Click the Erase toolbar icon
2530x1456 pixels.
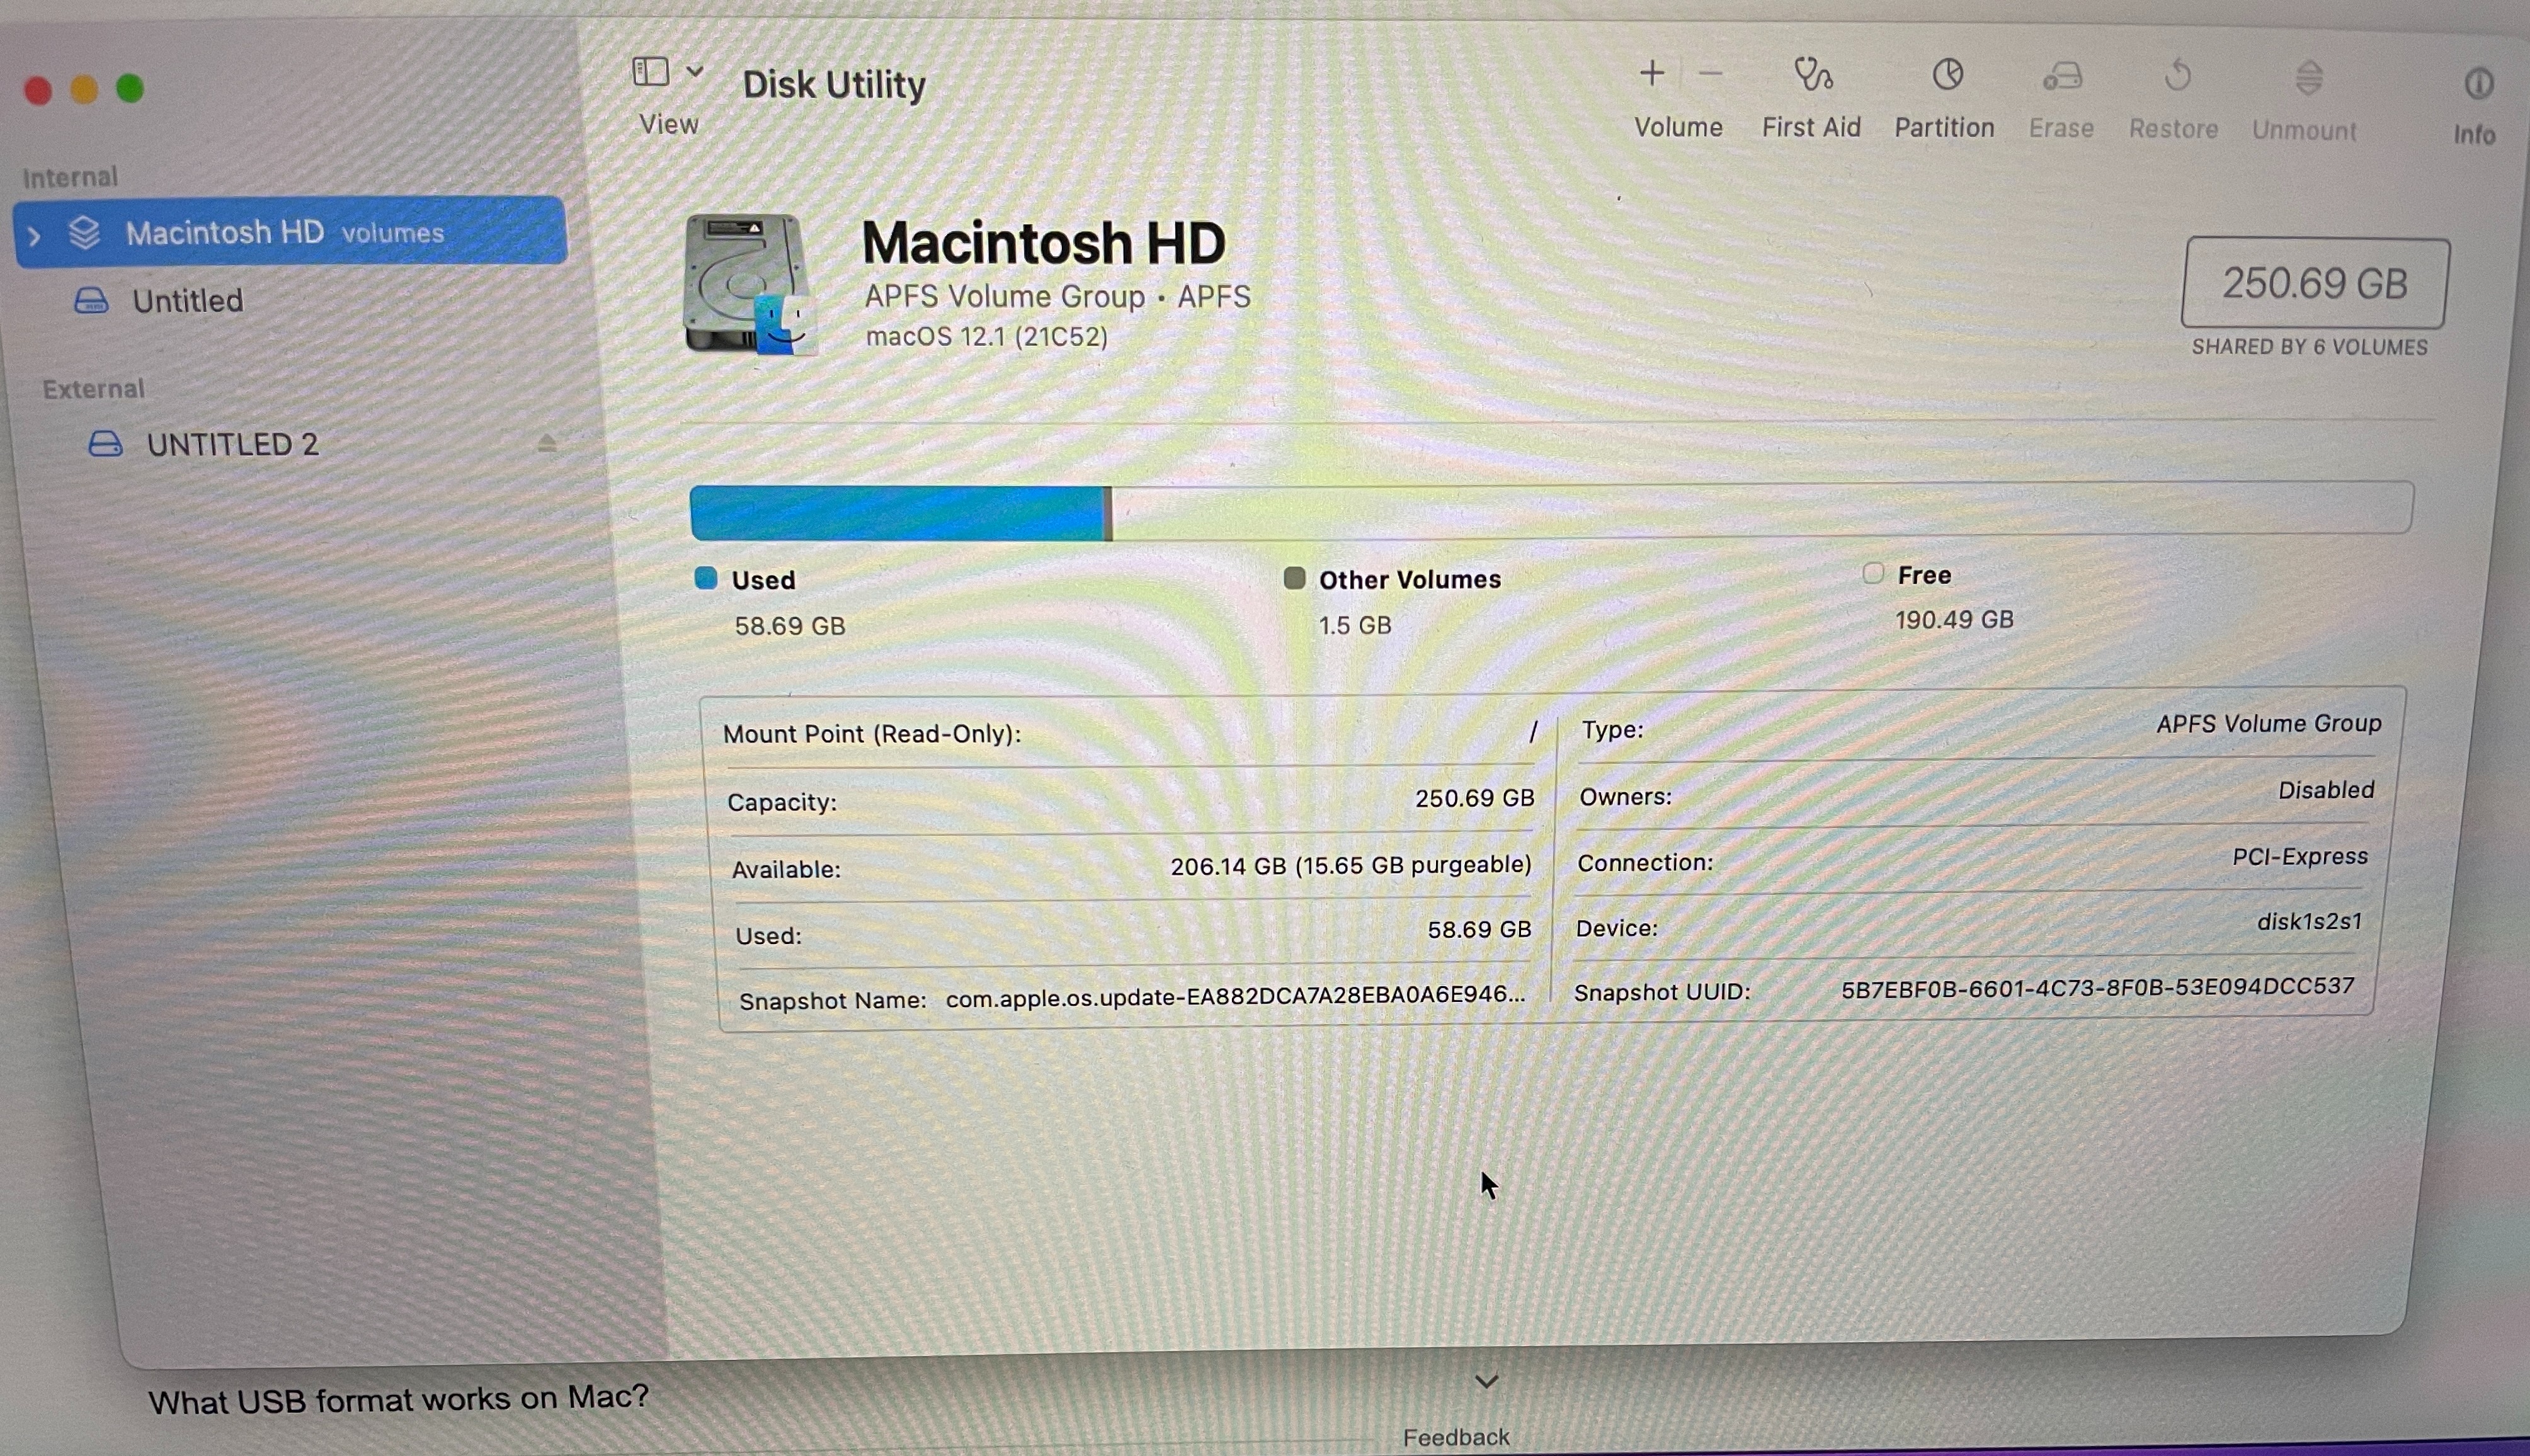click(2062, 78)
